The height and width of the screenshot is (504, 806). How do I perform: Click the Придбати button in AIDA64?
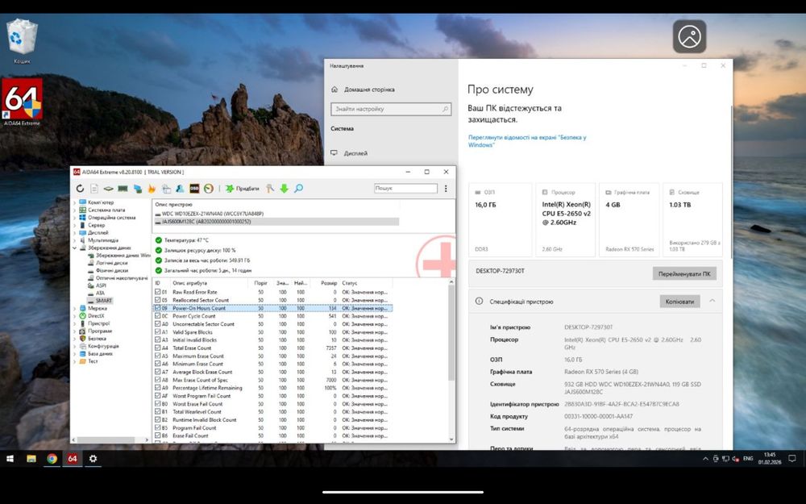(x=242, y=189)
